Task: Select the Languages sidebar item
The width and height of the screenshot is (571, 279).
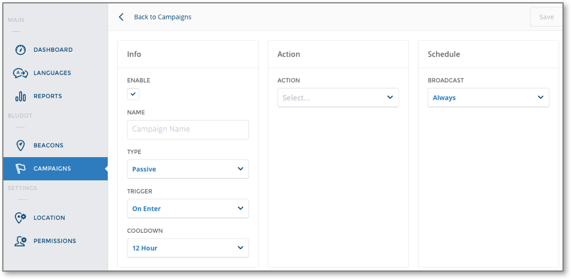Action: [x=52, y=73]
